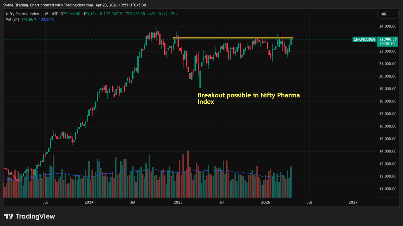
Task: Click the 15,000.00 price axis label
Action: (x=388, y=139)
